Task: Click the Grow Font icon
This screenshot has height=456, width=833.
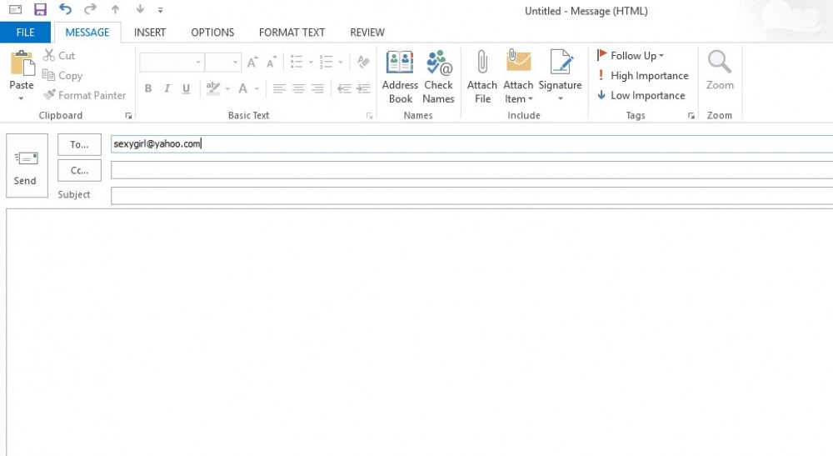Action: (x=252, y=63)
